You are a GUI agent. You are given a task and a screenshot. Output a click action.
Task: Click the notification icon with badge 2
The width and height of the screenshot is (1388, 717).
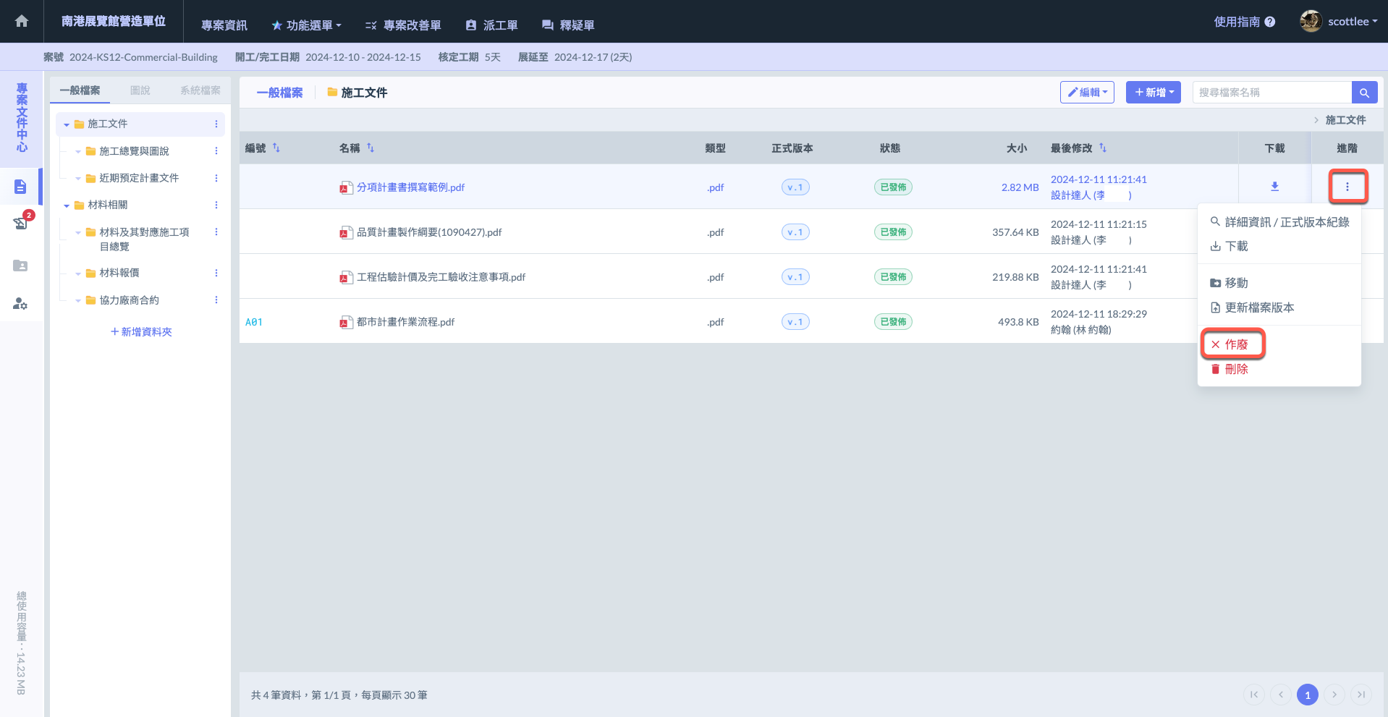21,223
